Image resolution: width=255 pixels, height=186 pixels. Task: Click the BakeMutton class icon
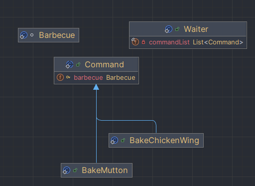[x=67, y=170]
